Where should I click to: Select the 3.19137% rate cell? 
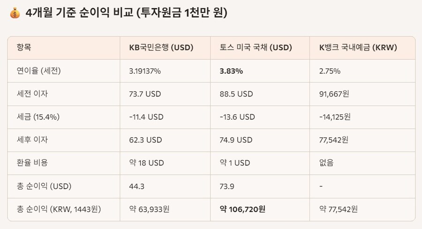pos(145,71)
